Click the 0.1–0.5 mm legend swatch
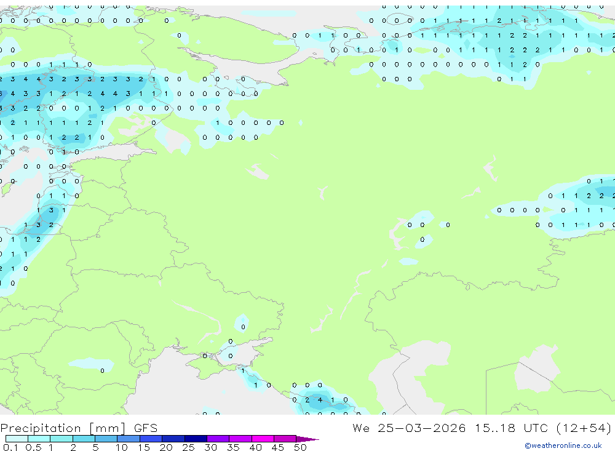Viewport: 615px width, 451px height. (x=17, y=439)
